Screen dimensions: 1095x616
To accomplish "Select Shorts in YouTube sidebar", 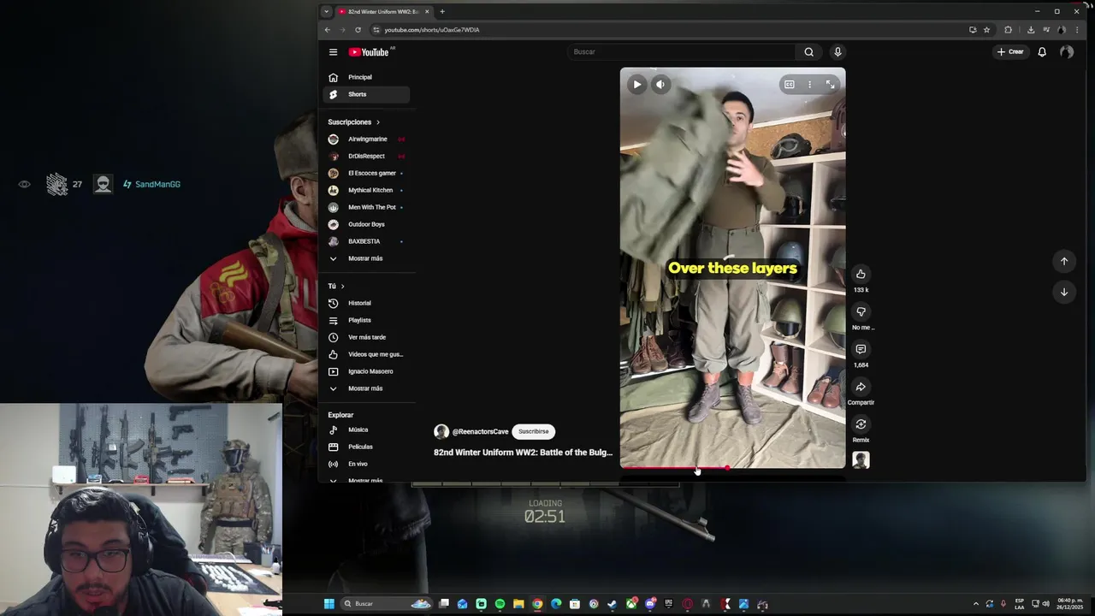I will [367, 94].
